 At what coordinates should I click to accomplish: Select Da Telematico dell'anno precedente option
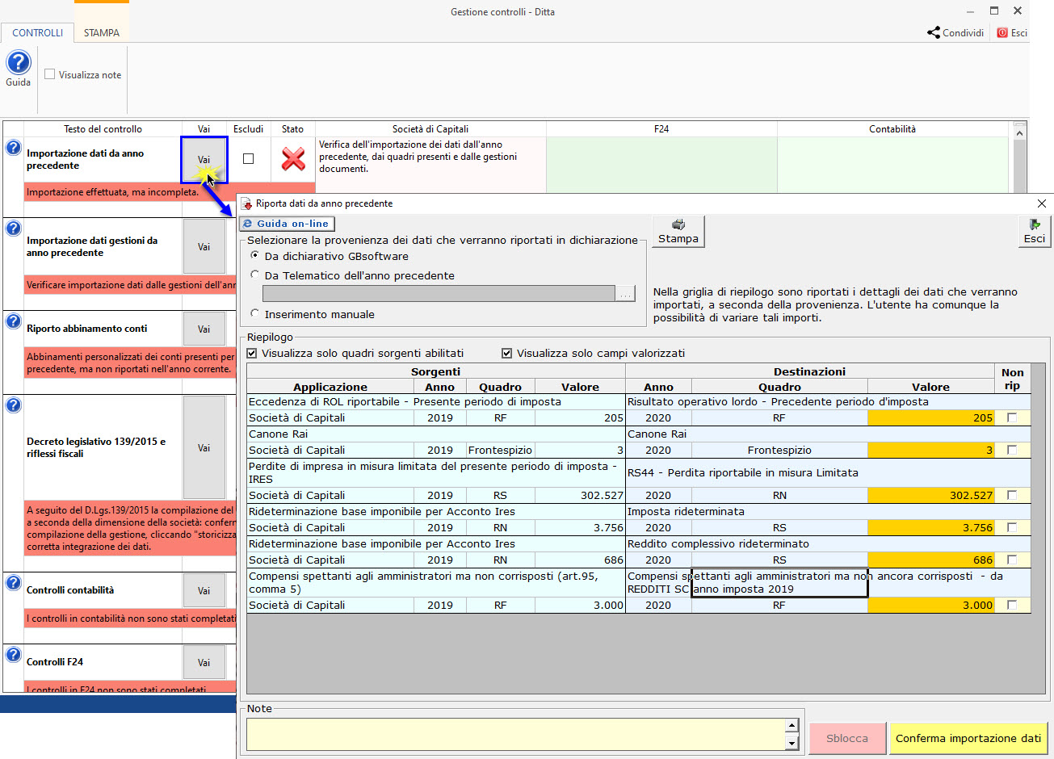pos(255,275)
